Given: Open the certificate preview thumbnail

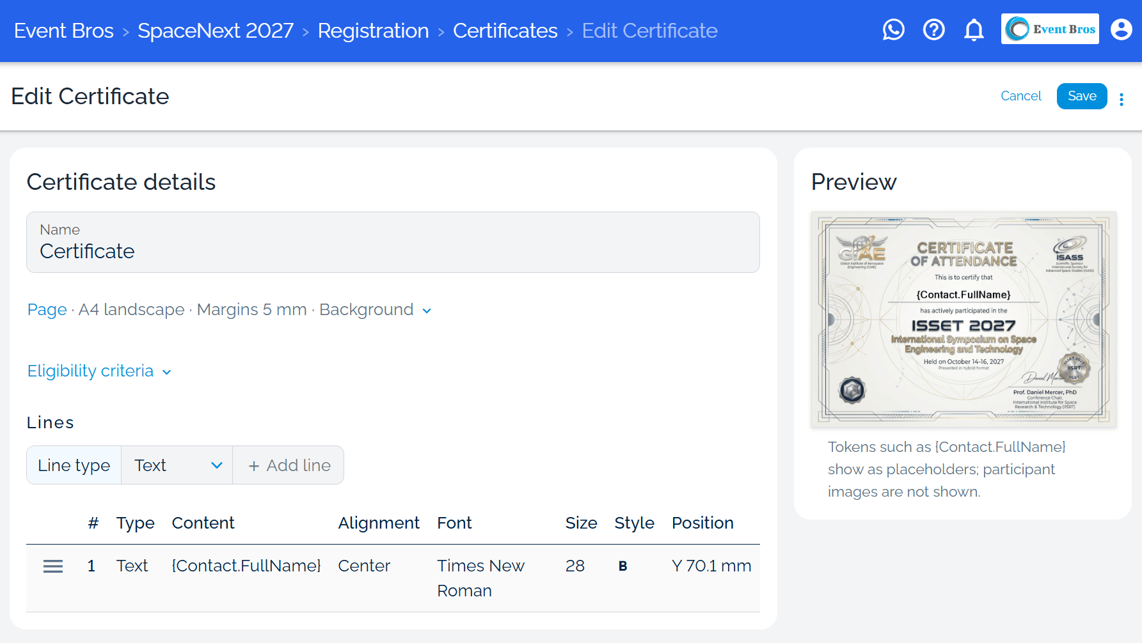Looking at the screenshot, I should click(964, 320).
